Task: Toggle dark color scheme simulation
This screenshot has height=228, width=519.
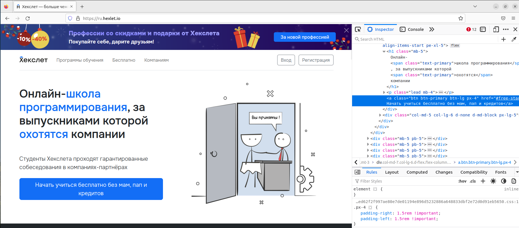Action: 504,181
